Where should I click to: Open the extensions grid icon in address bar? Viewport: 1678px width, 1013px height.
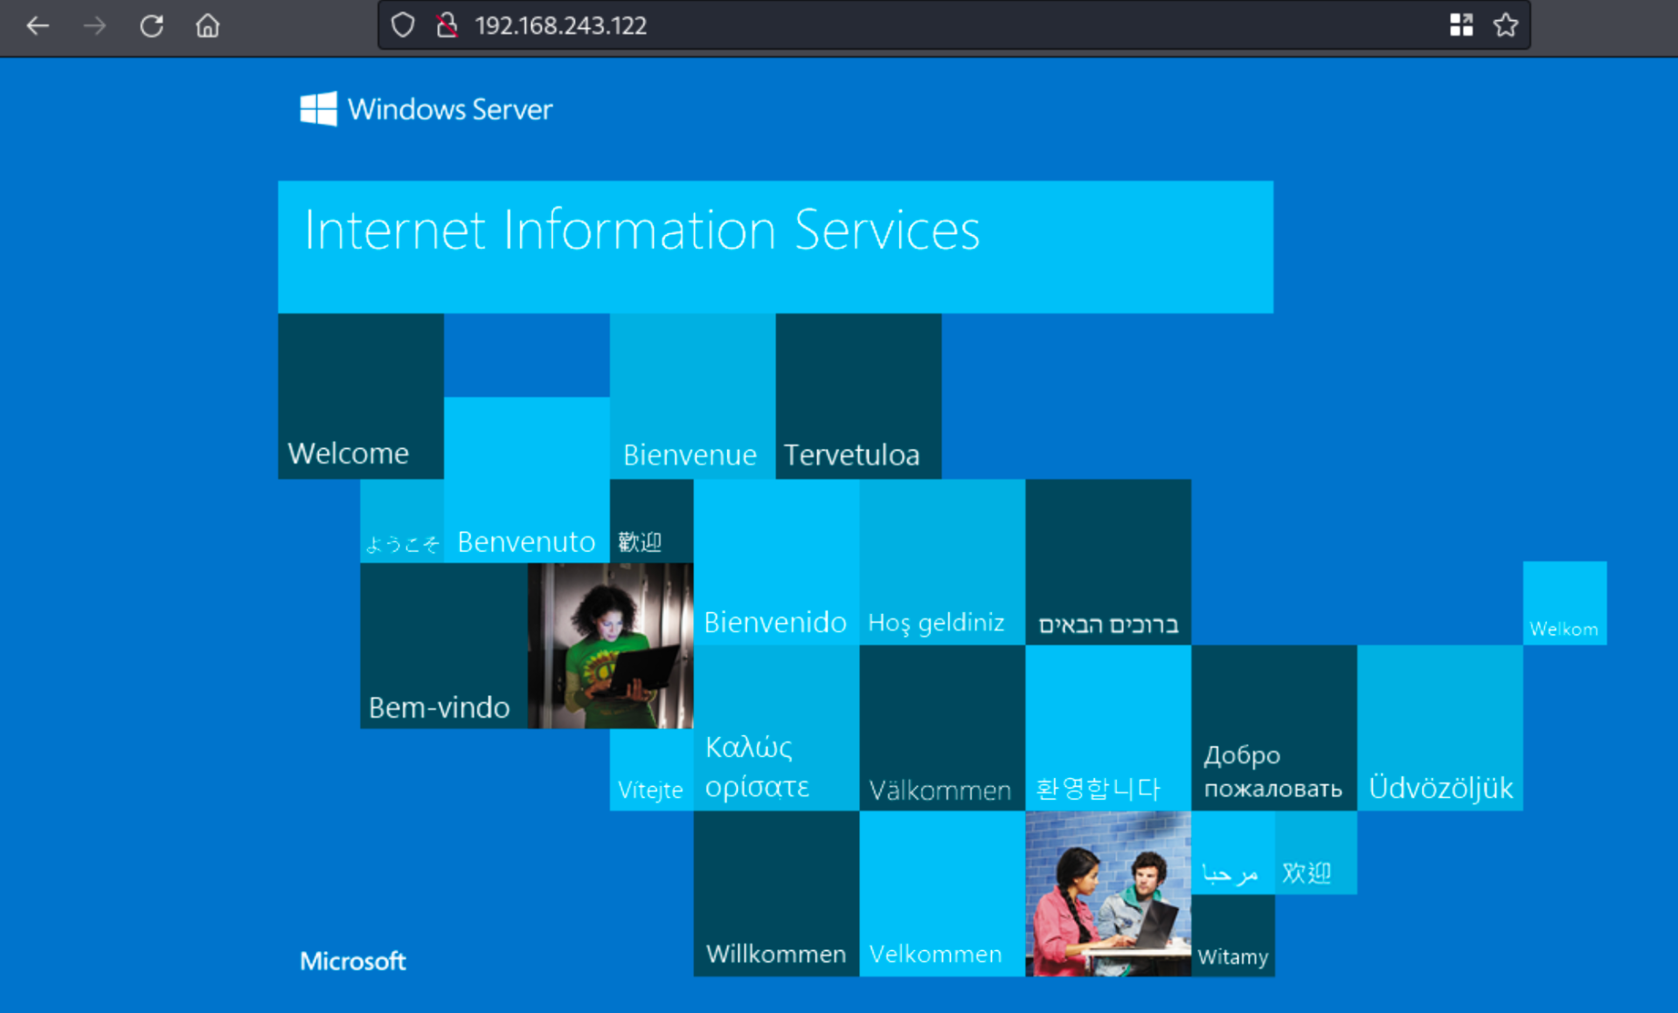click(x=1460, y=25)
